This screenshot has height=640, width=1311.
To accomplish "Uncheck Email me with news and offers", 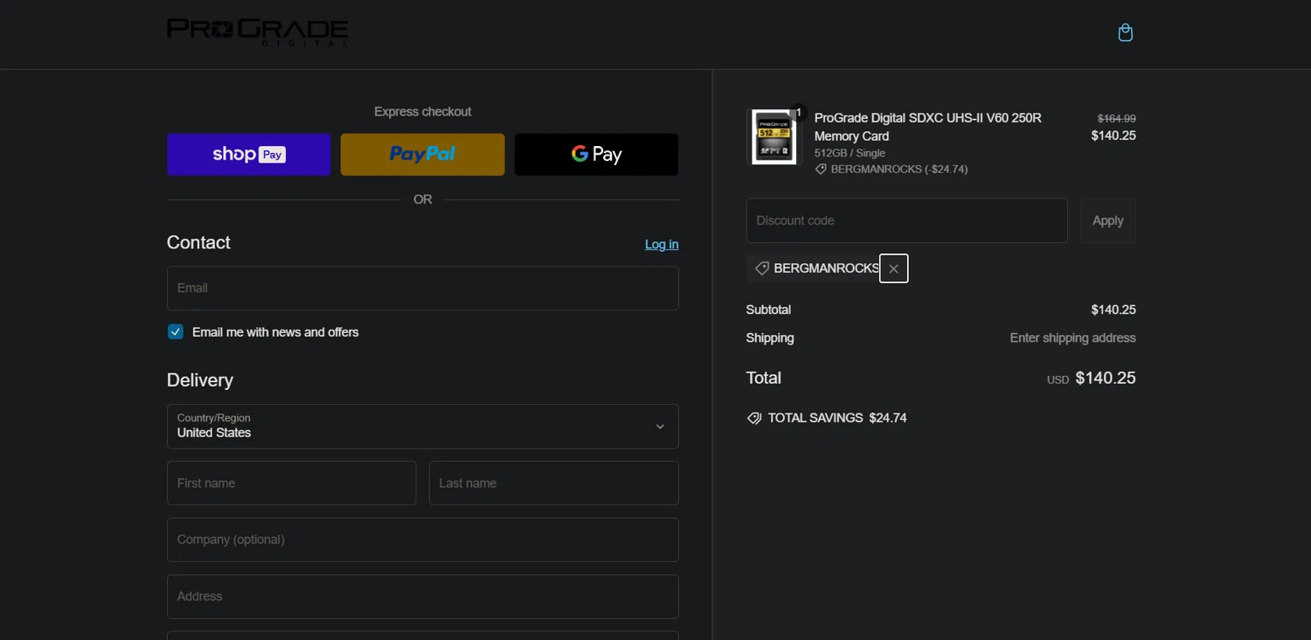I will pos(176,332).
